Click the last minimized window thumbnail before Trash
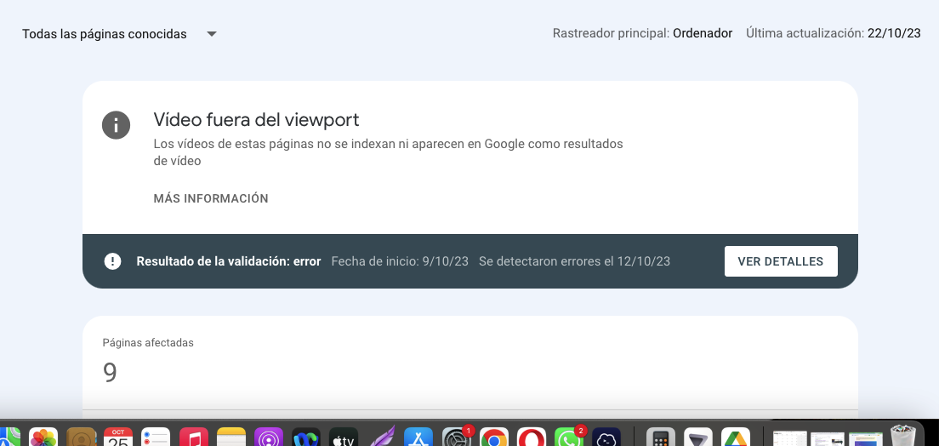This screenshot has height=446, width=939. click(865, 439)
